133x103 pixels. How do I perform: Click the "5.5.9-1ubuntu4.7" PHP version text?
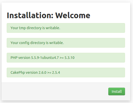tap(45, 58)
